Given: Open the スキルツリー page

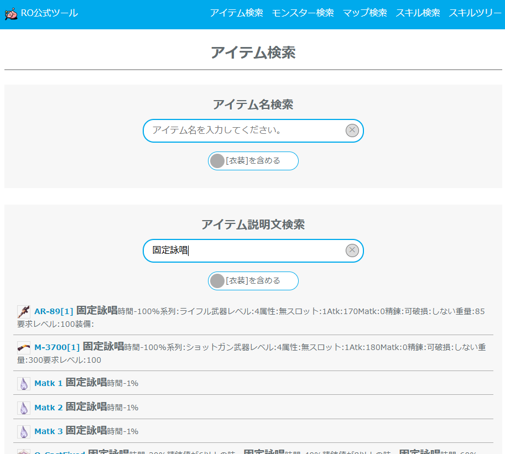Looking at the screenshot, I should coord(475,13).
